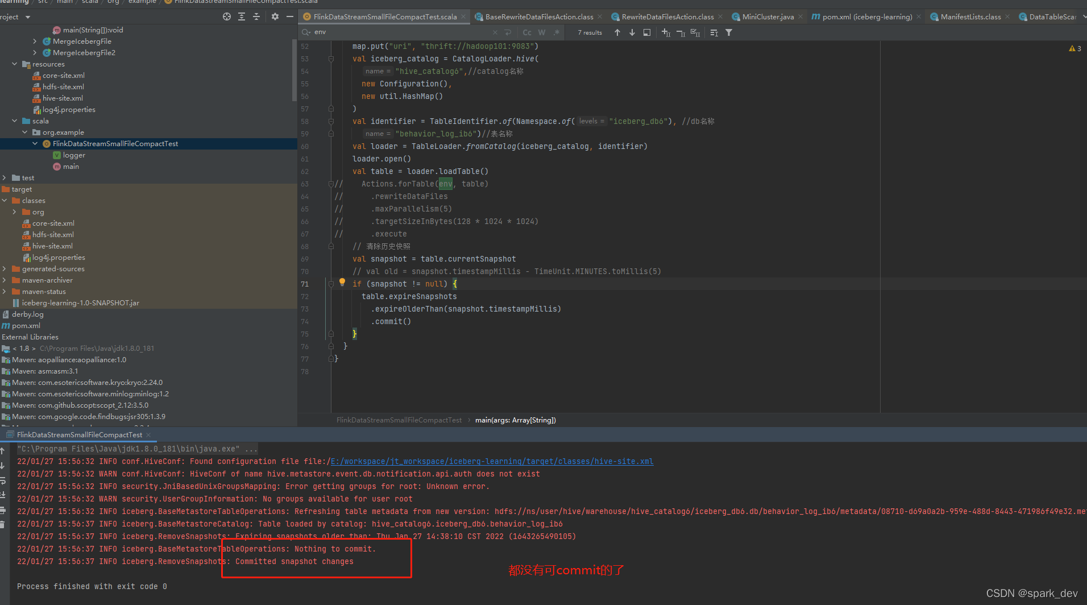The width and height of the screenshot is (1087, 605).
Task: Click the up-arrow icon in run console
Action: tap(3, 451)
